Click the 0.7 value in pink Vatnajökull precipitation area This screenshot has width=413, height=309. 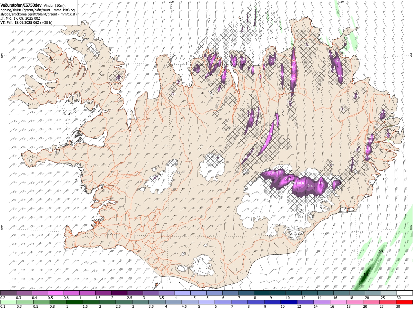[279, 173]
